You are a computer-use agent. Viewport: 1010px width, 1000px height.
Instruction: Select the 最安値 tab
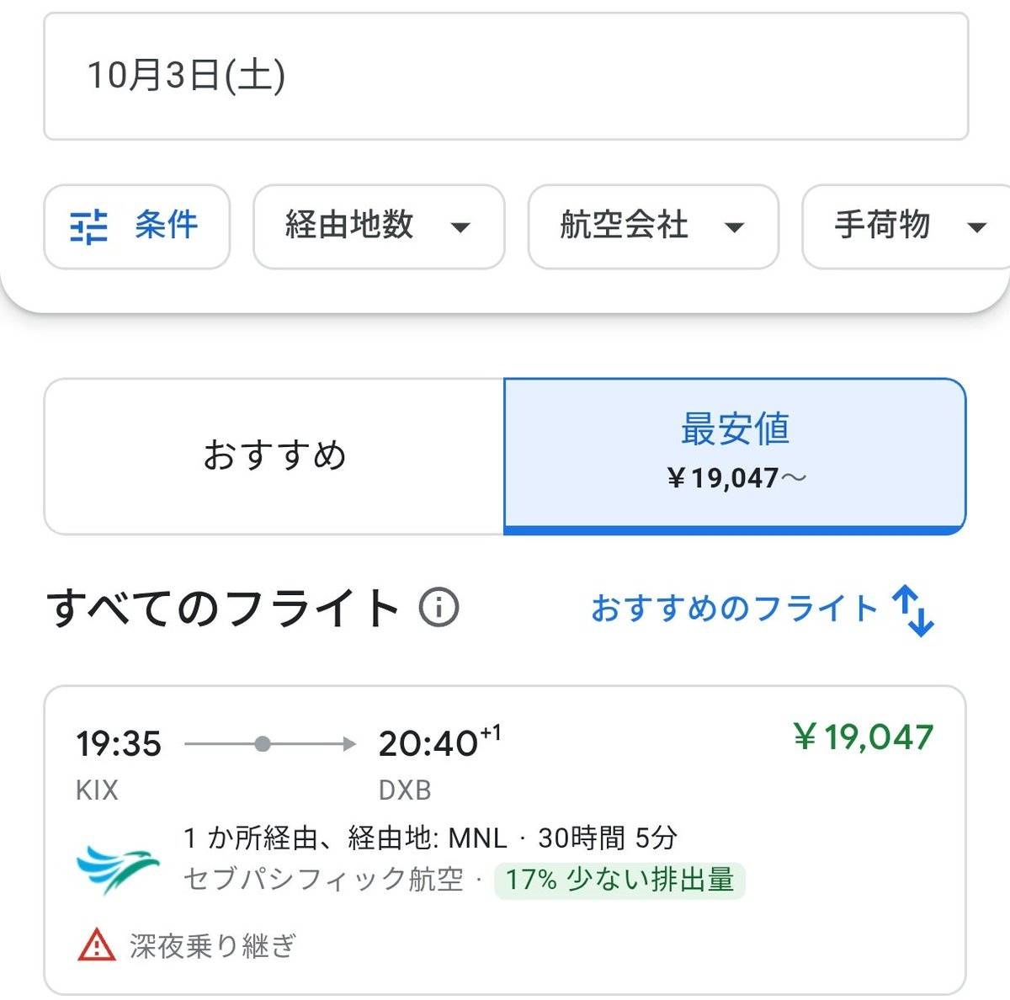(735, 455)
